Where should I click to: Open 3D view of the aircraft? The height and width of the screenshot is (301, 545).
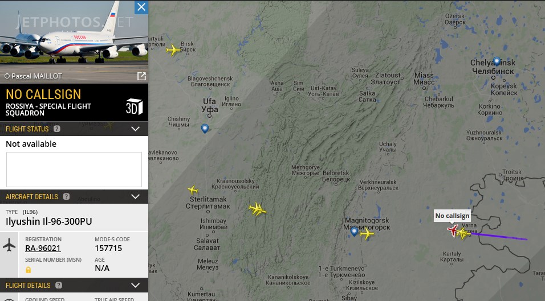pos(134,106)
